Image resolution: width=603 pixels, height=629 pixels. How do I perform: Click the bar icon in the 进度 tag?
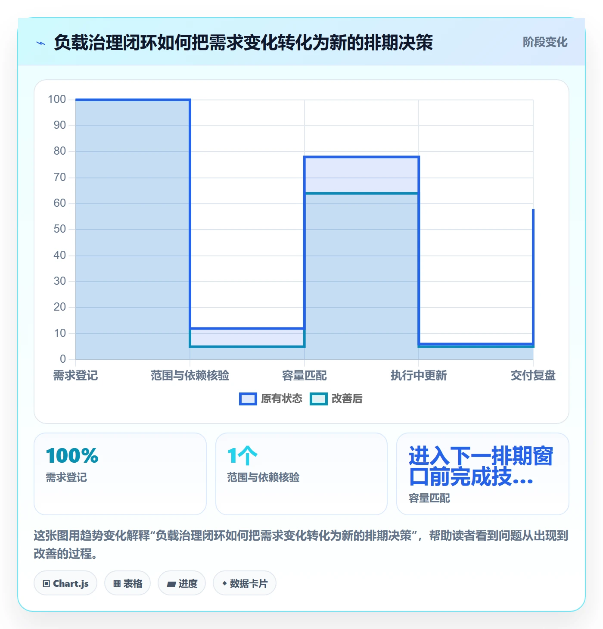[171, 584]
